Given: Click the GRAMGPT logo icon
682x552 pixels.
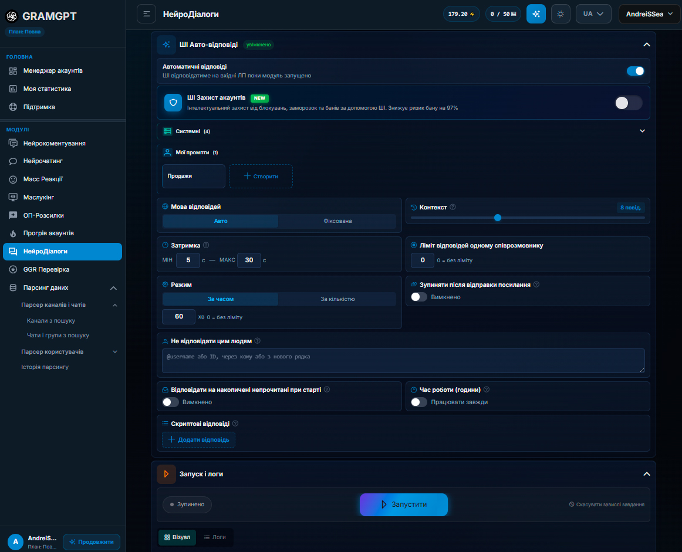Looking at the screenshot, I should pyautogui.click(x=12, y=16).
